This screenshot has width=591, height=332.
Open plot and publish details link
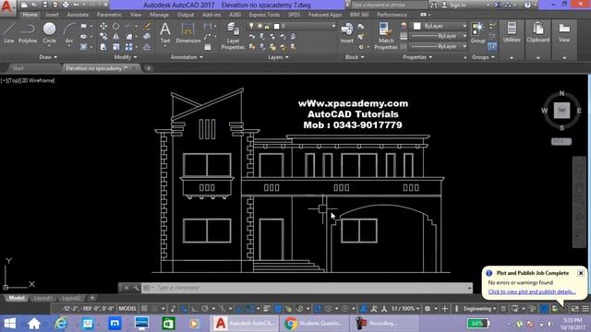click(532, 291)
